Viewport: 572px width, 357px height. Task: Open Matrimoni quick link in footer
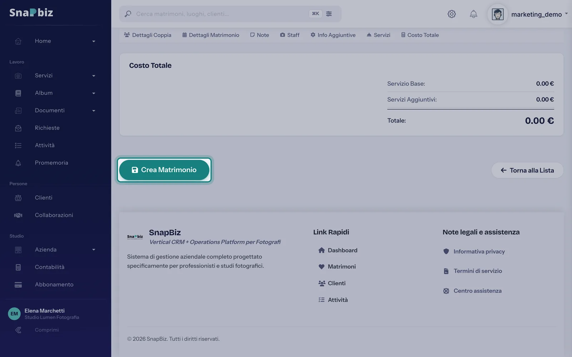(x=337, y=267)
